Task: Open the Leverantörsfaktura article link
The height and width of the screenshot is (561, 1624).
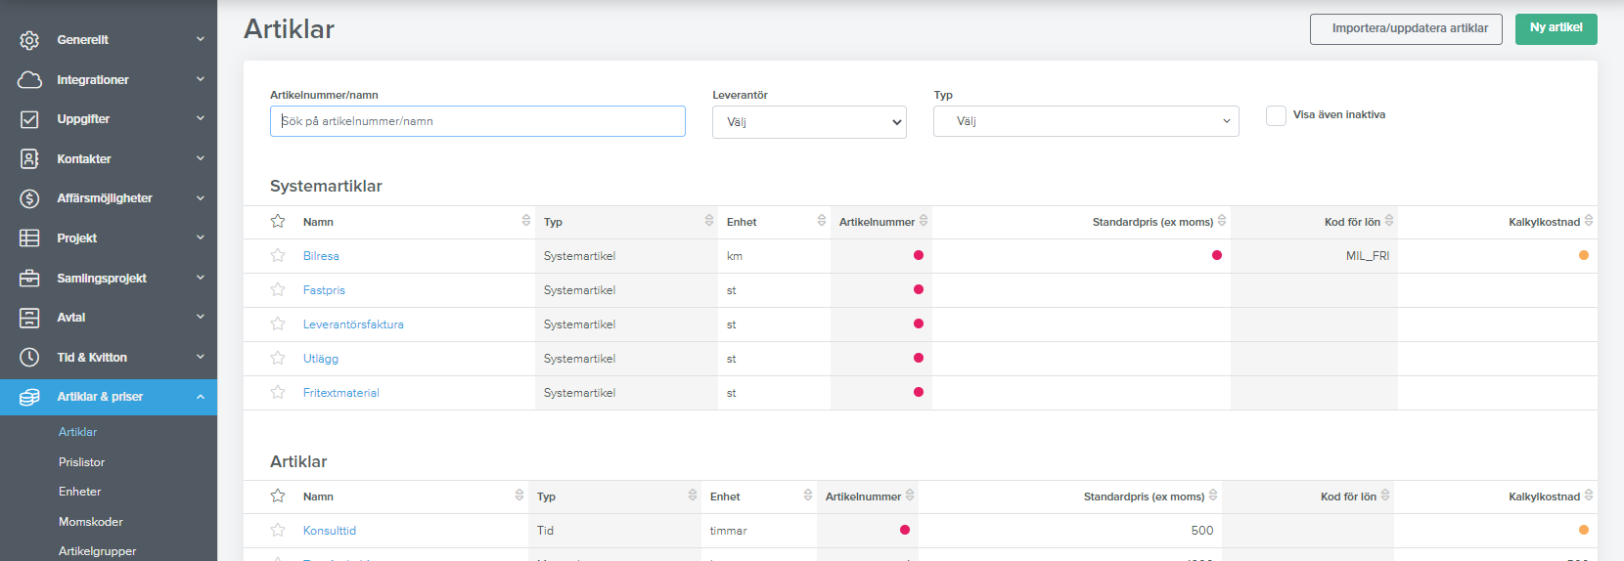Action: (353, 324)
